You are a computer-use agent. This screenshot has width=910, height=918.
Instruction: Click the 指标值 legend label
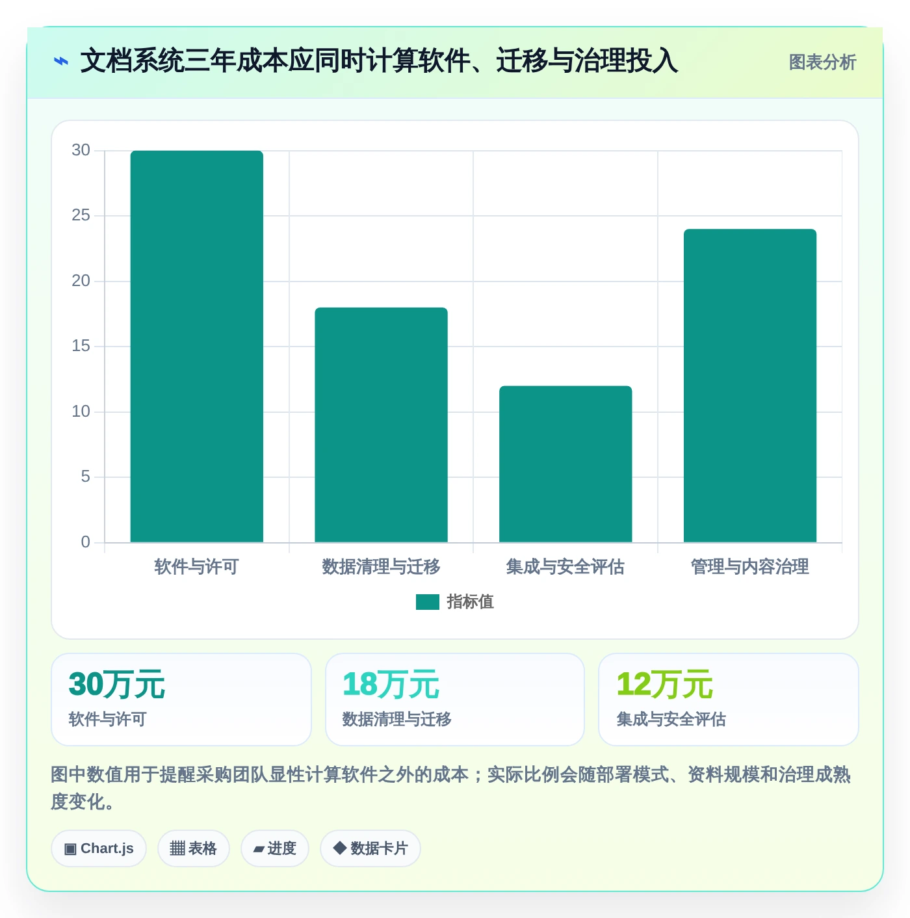point(471,602)
